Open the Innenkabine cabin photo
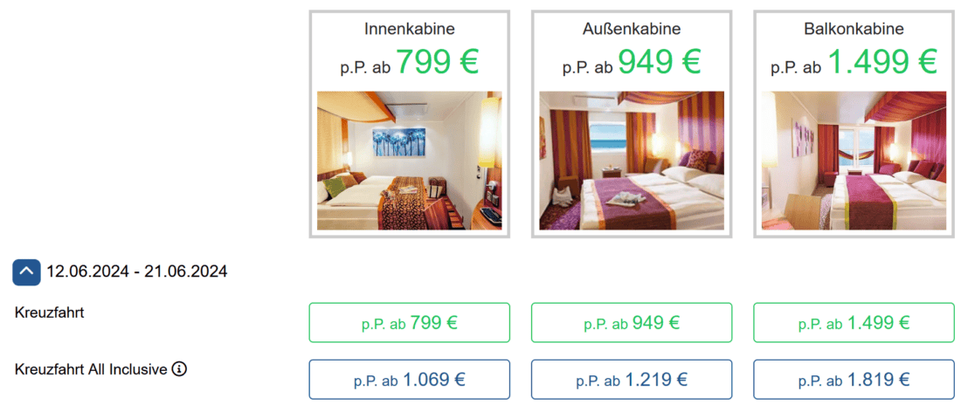961x412 pixels. [x=409, y=161]
